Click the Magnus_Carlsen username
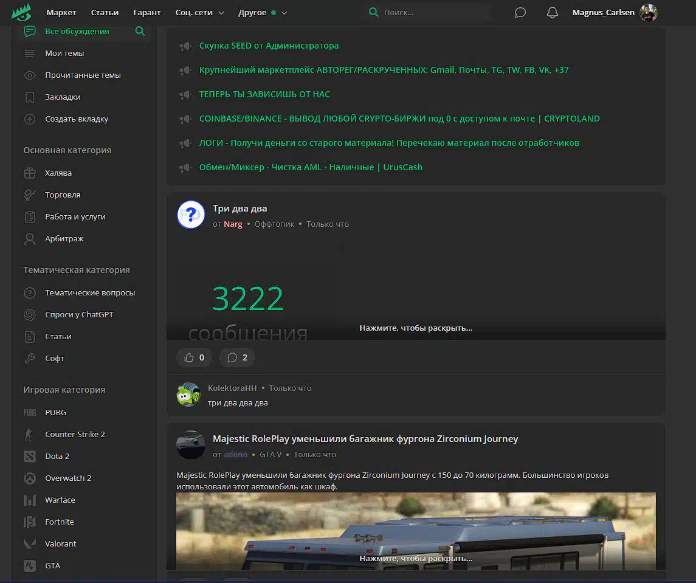The height and width of the screenshot is (583, 696). (603, 12)
